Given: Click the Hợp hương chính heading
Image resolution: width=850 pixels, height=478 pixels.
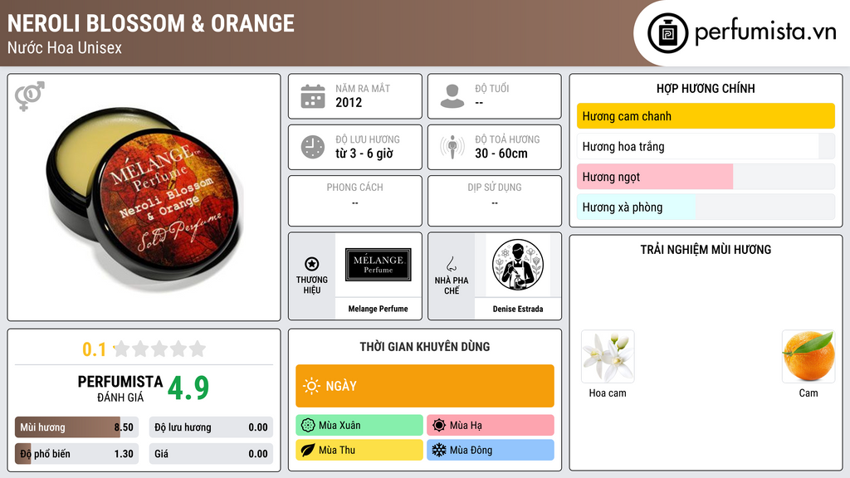Looking at the screenshot, I should [x=706, y=88].
